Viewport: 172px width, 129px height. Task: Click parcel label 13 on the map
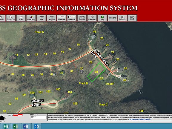pyautogui.click(x=36, y=54)
